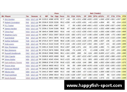Sort table by PTS column header
127x92 pixels.
[124, 16]
